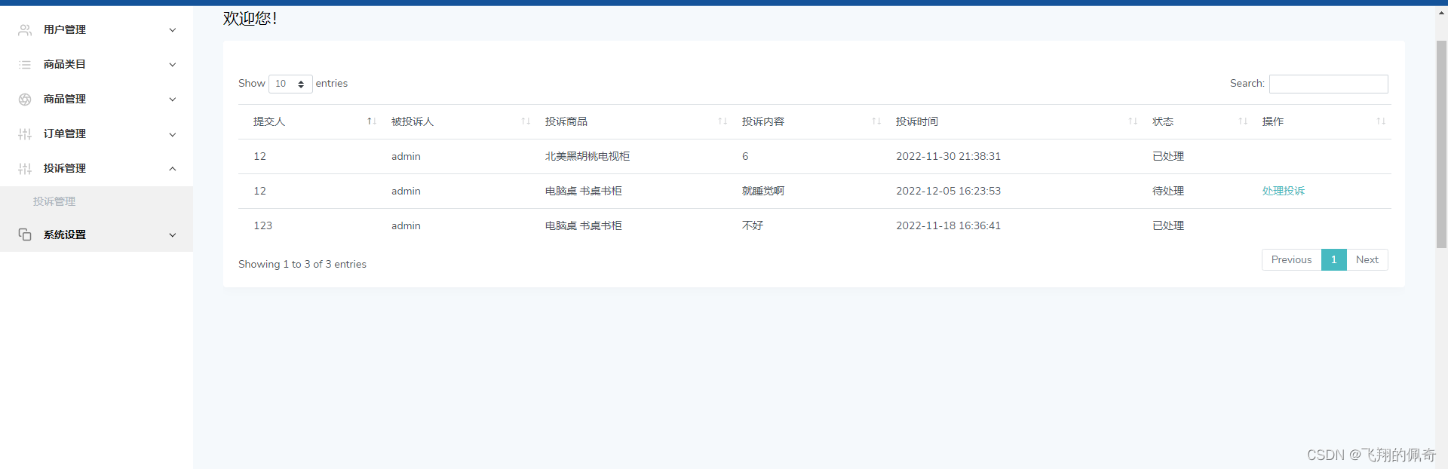Click the 系统设置 copy icon
Screen dimensions: 1448x469
(25, 234)
